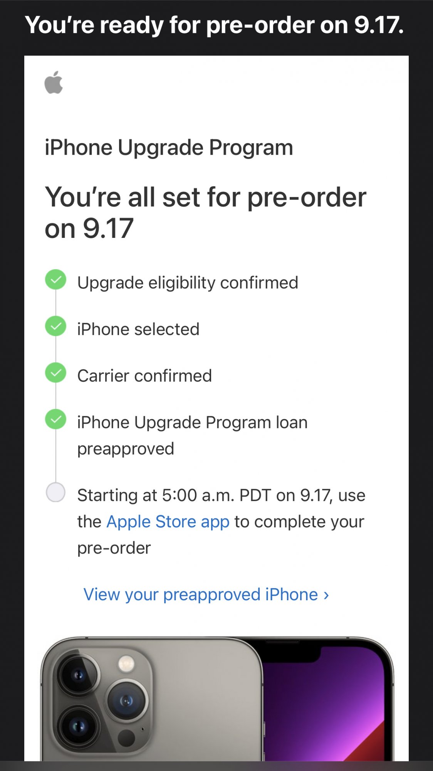Open View your preapproved iPhone link
Image resolution: width=433 pixels, height=771 pixels.
click(x=201, y=594)
